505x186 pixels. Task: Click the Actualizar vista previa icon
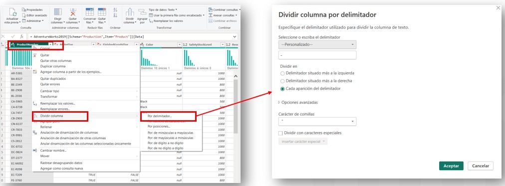coord(13,12)
